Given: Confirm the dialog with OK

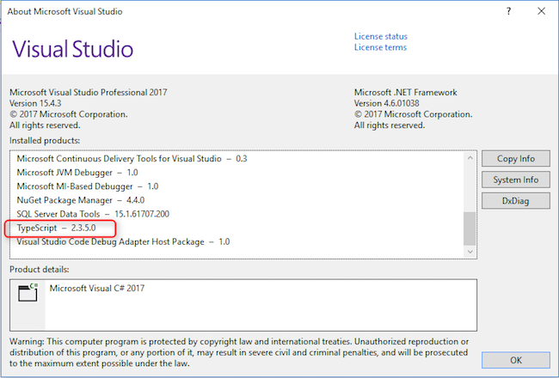Looking at the screenshot, I should click(515, 360).
